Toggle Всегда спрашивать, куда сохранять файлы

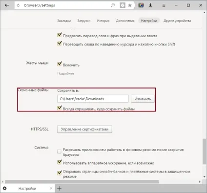click(60, 108)
